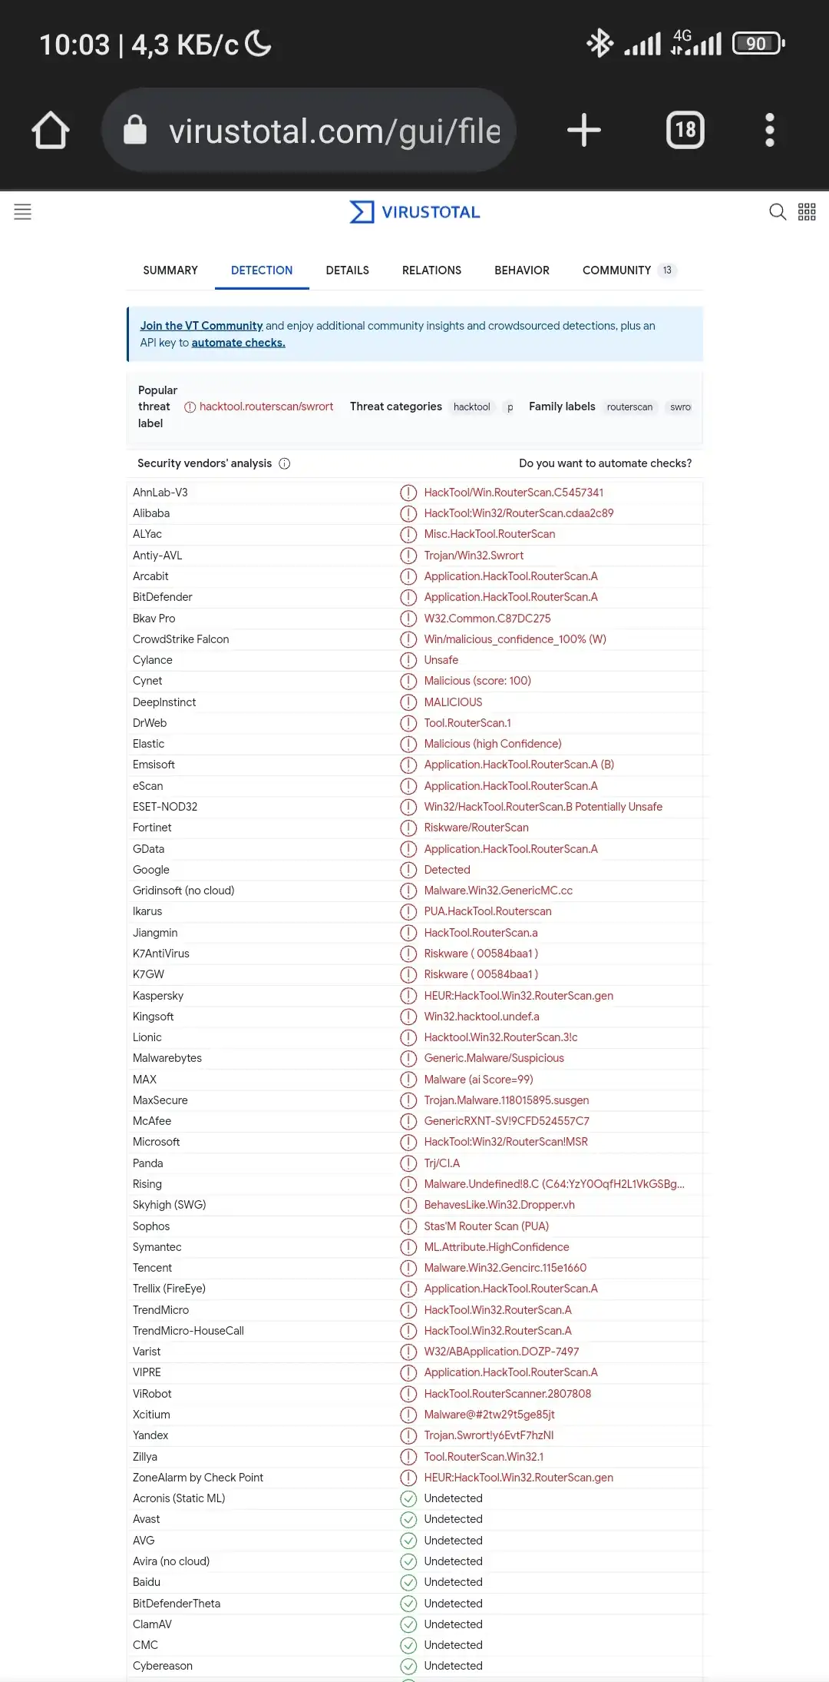The height and width of the screenshot is (1682, 829).
Task: Click the automate checks link
Action: click(x=238, y=343)
